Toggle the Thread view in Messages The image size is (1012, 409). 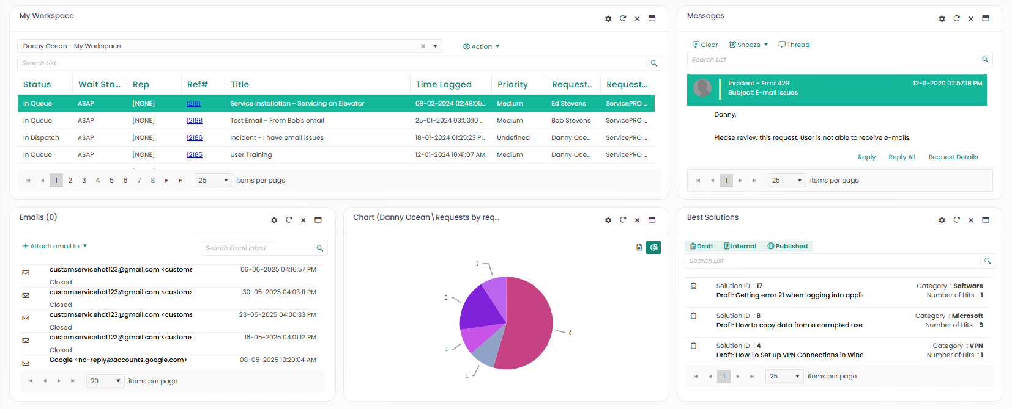coord(794,45)
